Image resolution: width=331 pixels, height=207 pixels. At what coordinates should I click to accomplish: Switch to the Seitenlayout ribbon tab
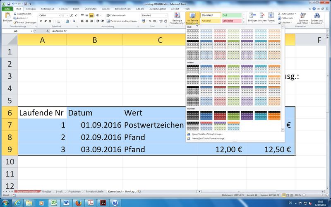(47, 9)
